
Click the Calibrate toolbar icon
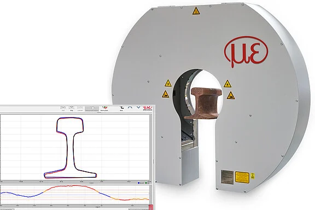[x=80, y=108]
